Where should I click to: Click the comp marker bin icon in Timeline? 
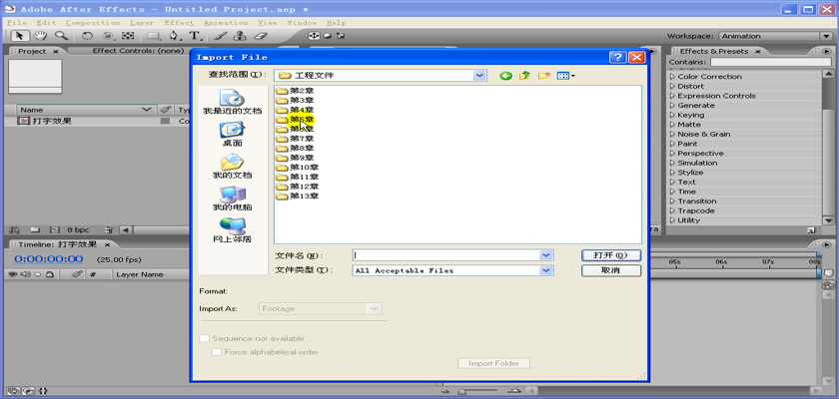pos(828,273)
